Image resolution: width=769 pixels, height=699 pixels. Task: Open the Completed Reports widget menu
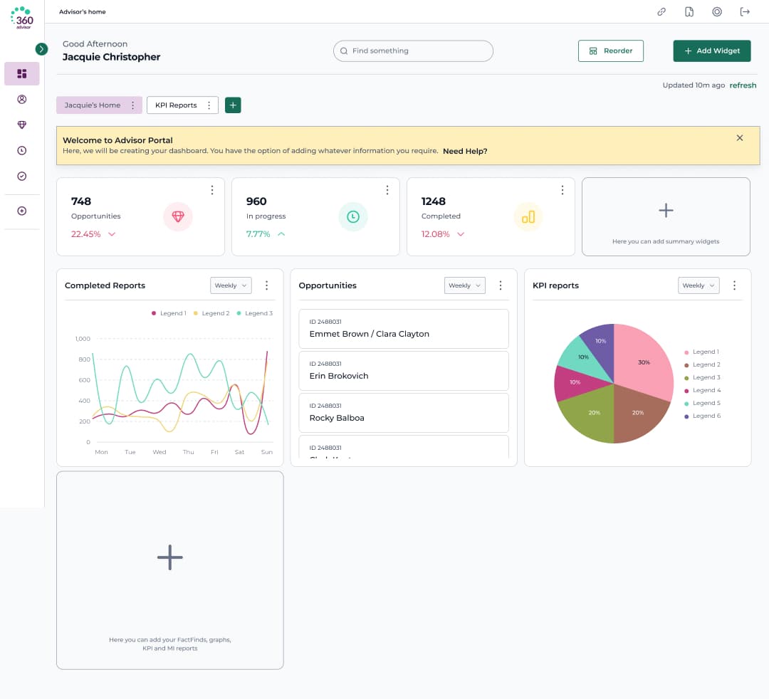pyautogui.click(x=266, y=285)
